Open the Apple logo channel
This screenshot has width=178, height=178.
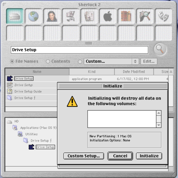tap(108, 16)
